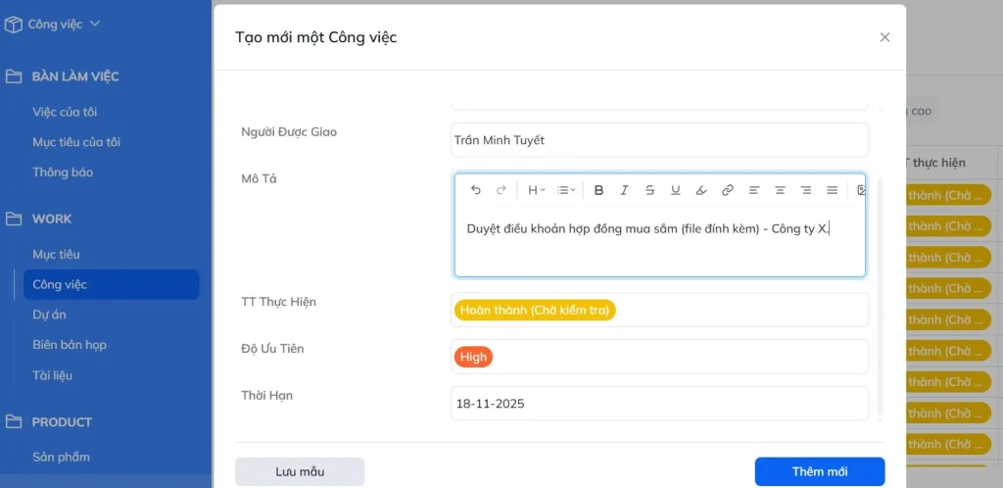Click the dialog title Tạo mới một Công việc

tap(316, 37)
